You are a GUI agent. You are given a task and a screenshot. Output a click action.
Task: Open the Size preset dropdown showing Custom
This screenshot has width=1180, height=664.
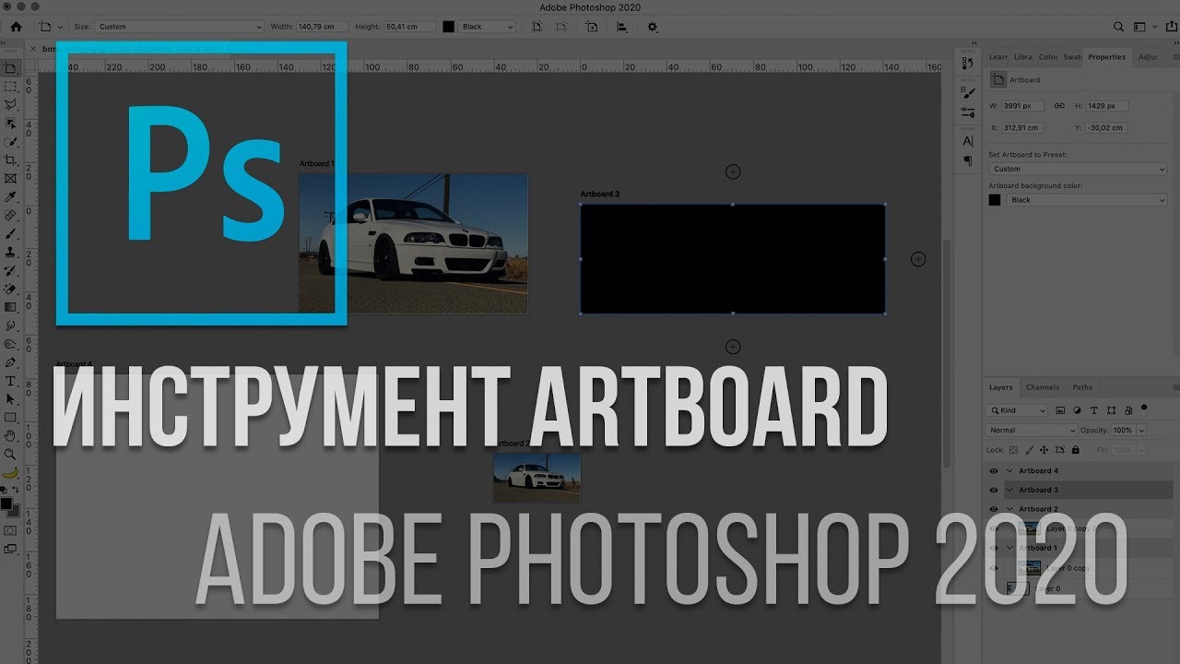[x=180, y=27]
